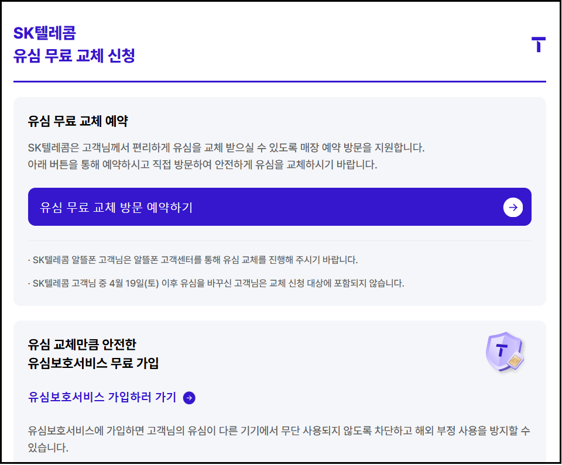The height and width of the screenshot is (465, 562).
Task: Click the 유심 교체만큼 안전한 heading
Action: click(x=82, y=345)
